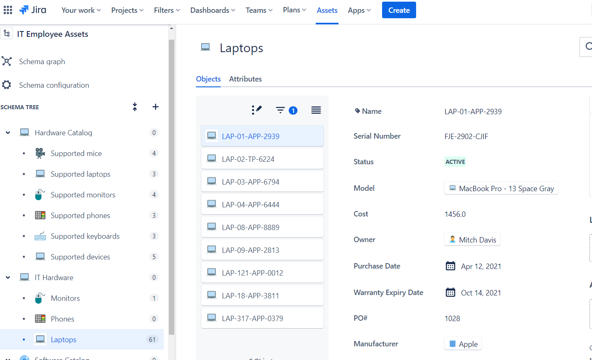Collapse all items in the schema tree
The width and height of the screenshot is (592, 360).
pyautogui.click(x=135, y=107)
